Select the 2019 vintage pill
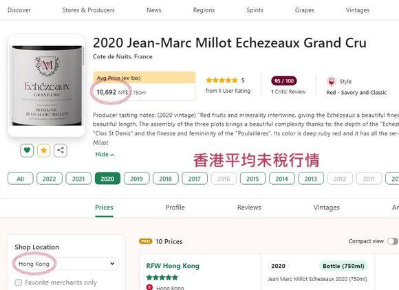The image size is (399, 290). tap(136, 179)
